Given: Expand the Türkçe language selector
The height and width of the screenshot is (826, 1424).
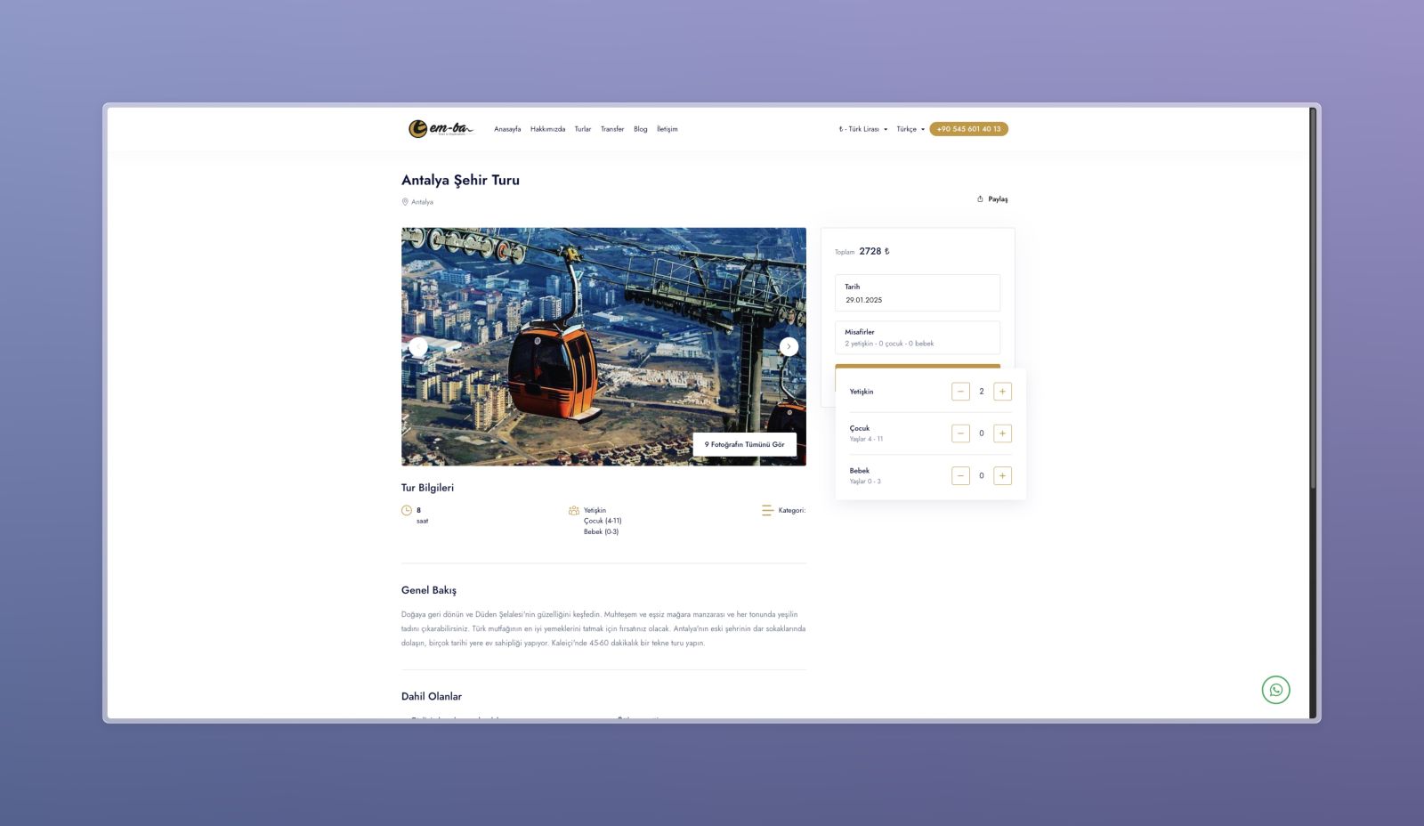Looking at the screenshot, I should pyautogui.click(x=910, y=129).
